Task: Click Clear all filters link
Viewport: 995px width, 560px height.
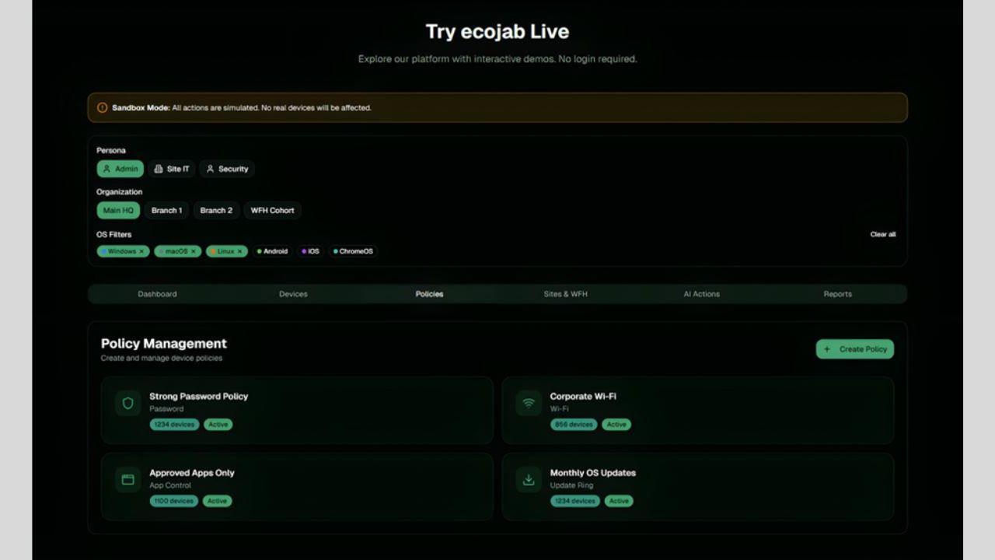Action: point(883,234)
